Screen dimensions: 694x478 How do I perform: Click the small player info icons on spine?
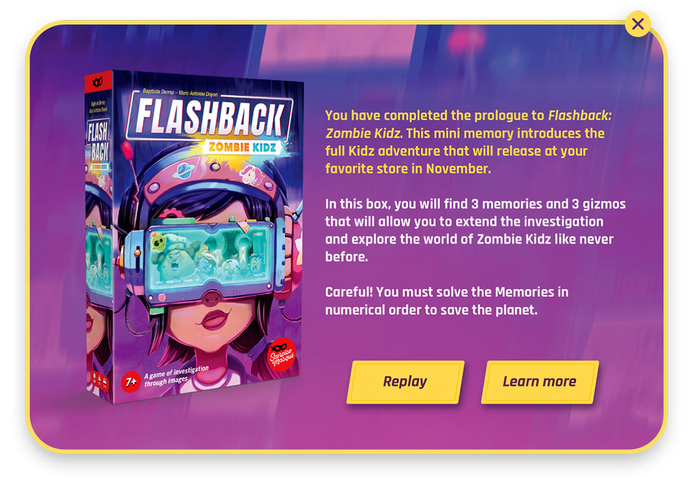99,381
